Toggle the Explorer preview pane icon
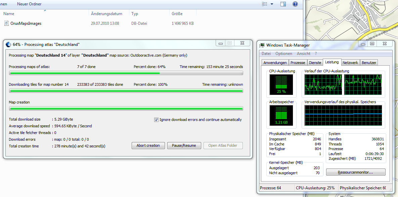The height and width of the screenshot is (197, 398). point(283,4)
